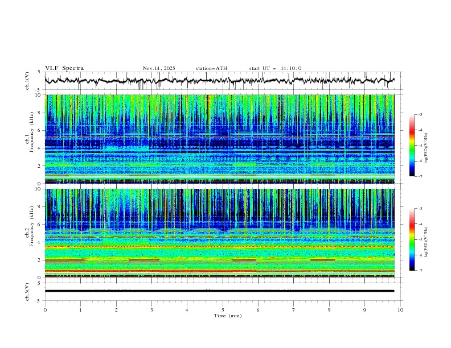Click time axis tick label '8'
451x348 pixels.
[329, 310]
